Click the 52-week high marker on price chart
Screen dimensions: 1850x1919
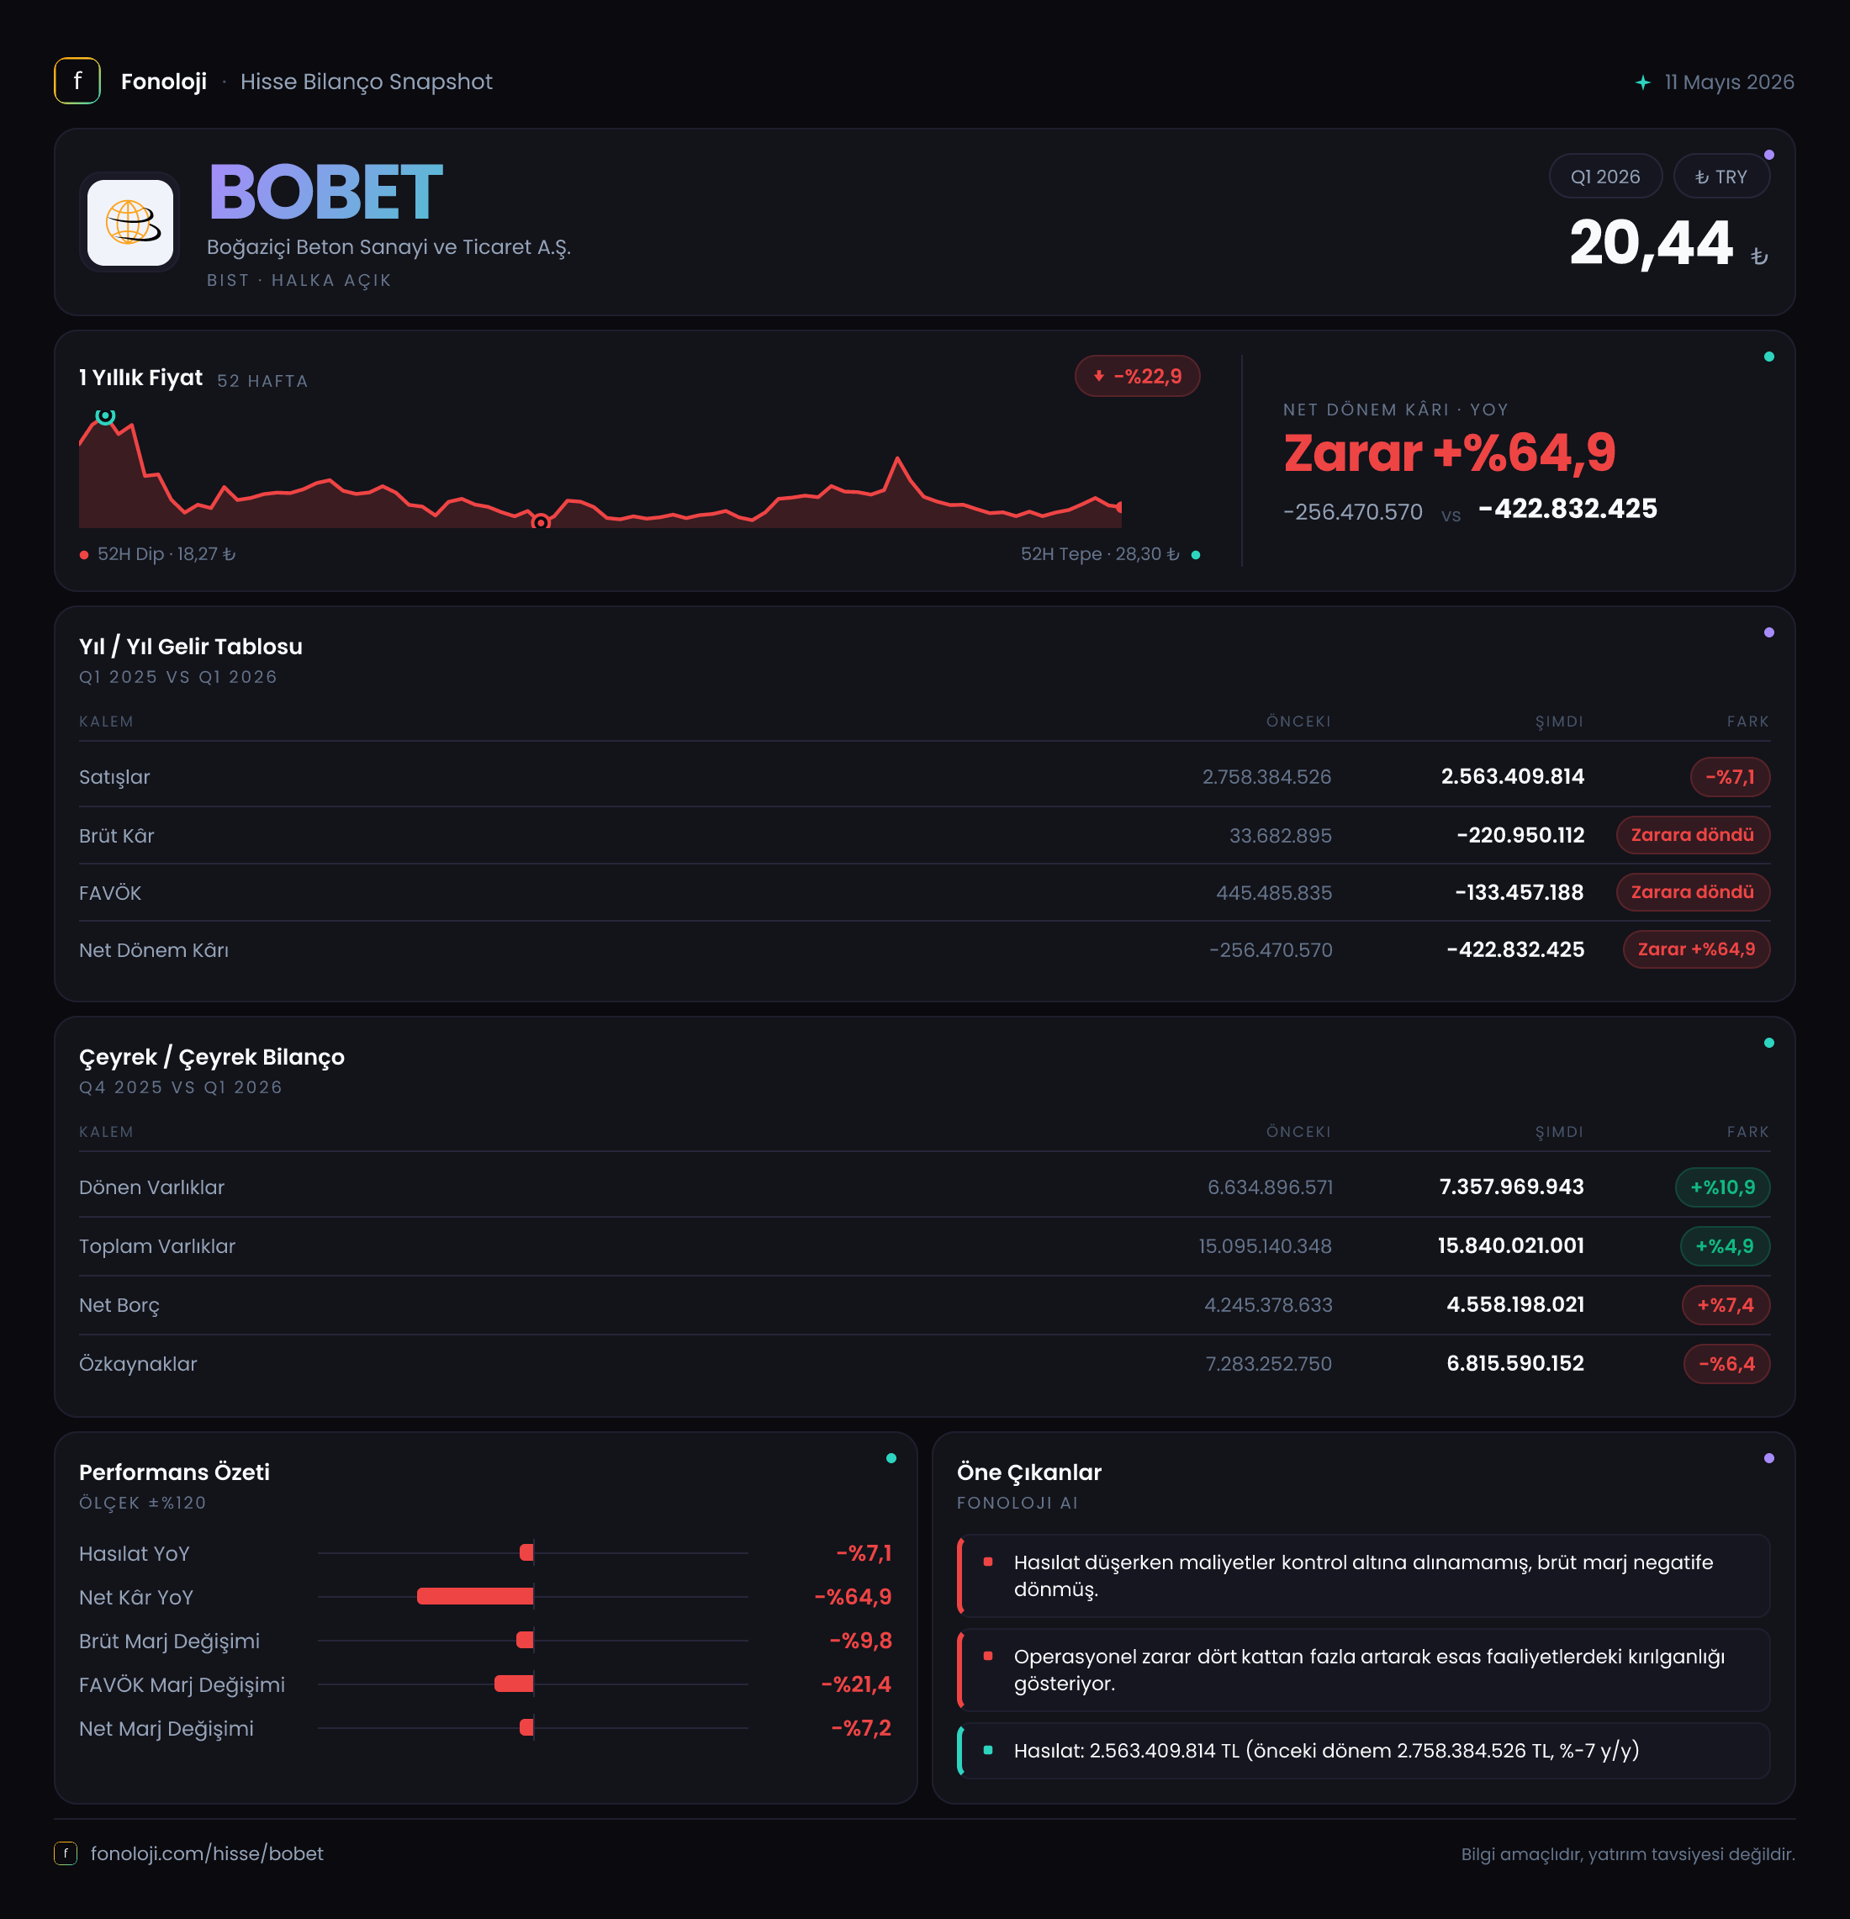(105, 416)
